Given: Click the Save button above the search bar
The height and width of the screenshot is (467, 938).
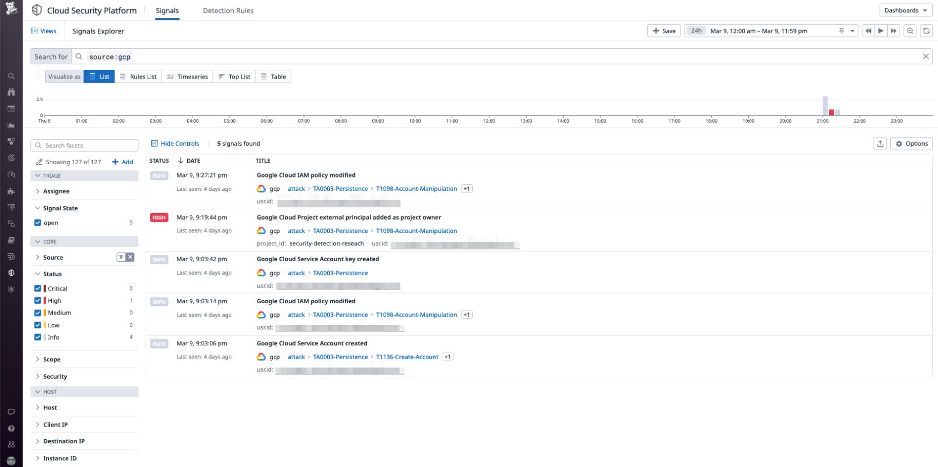Looking at the screenshot, I should (664, 31).
